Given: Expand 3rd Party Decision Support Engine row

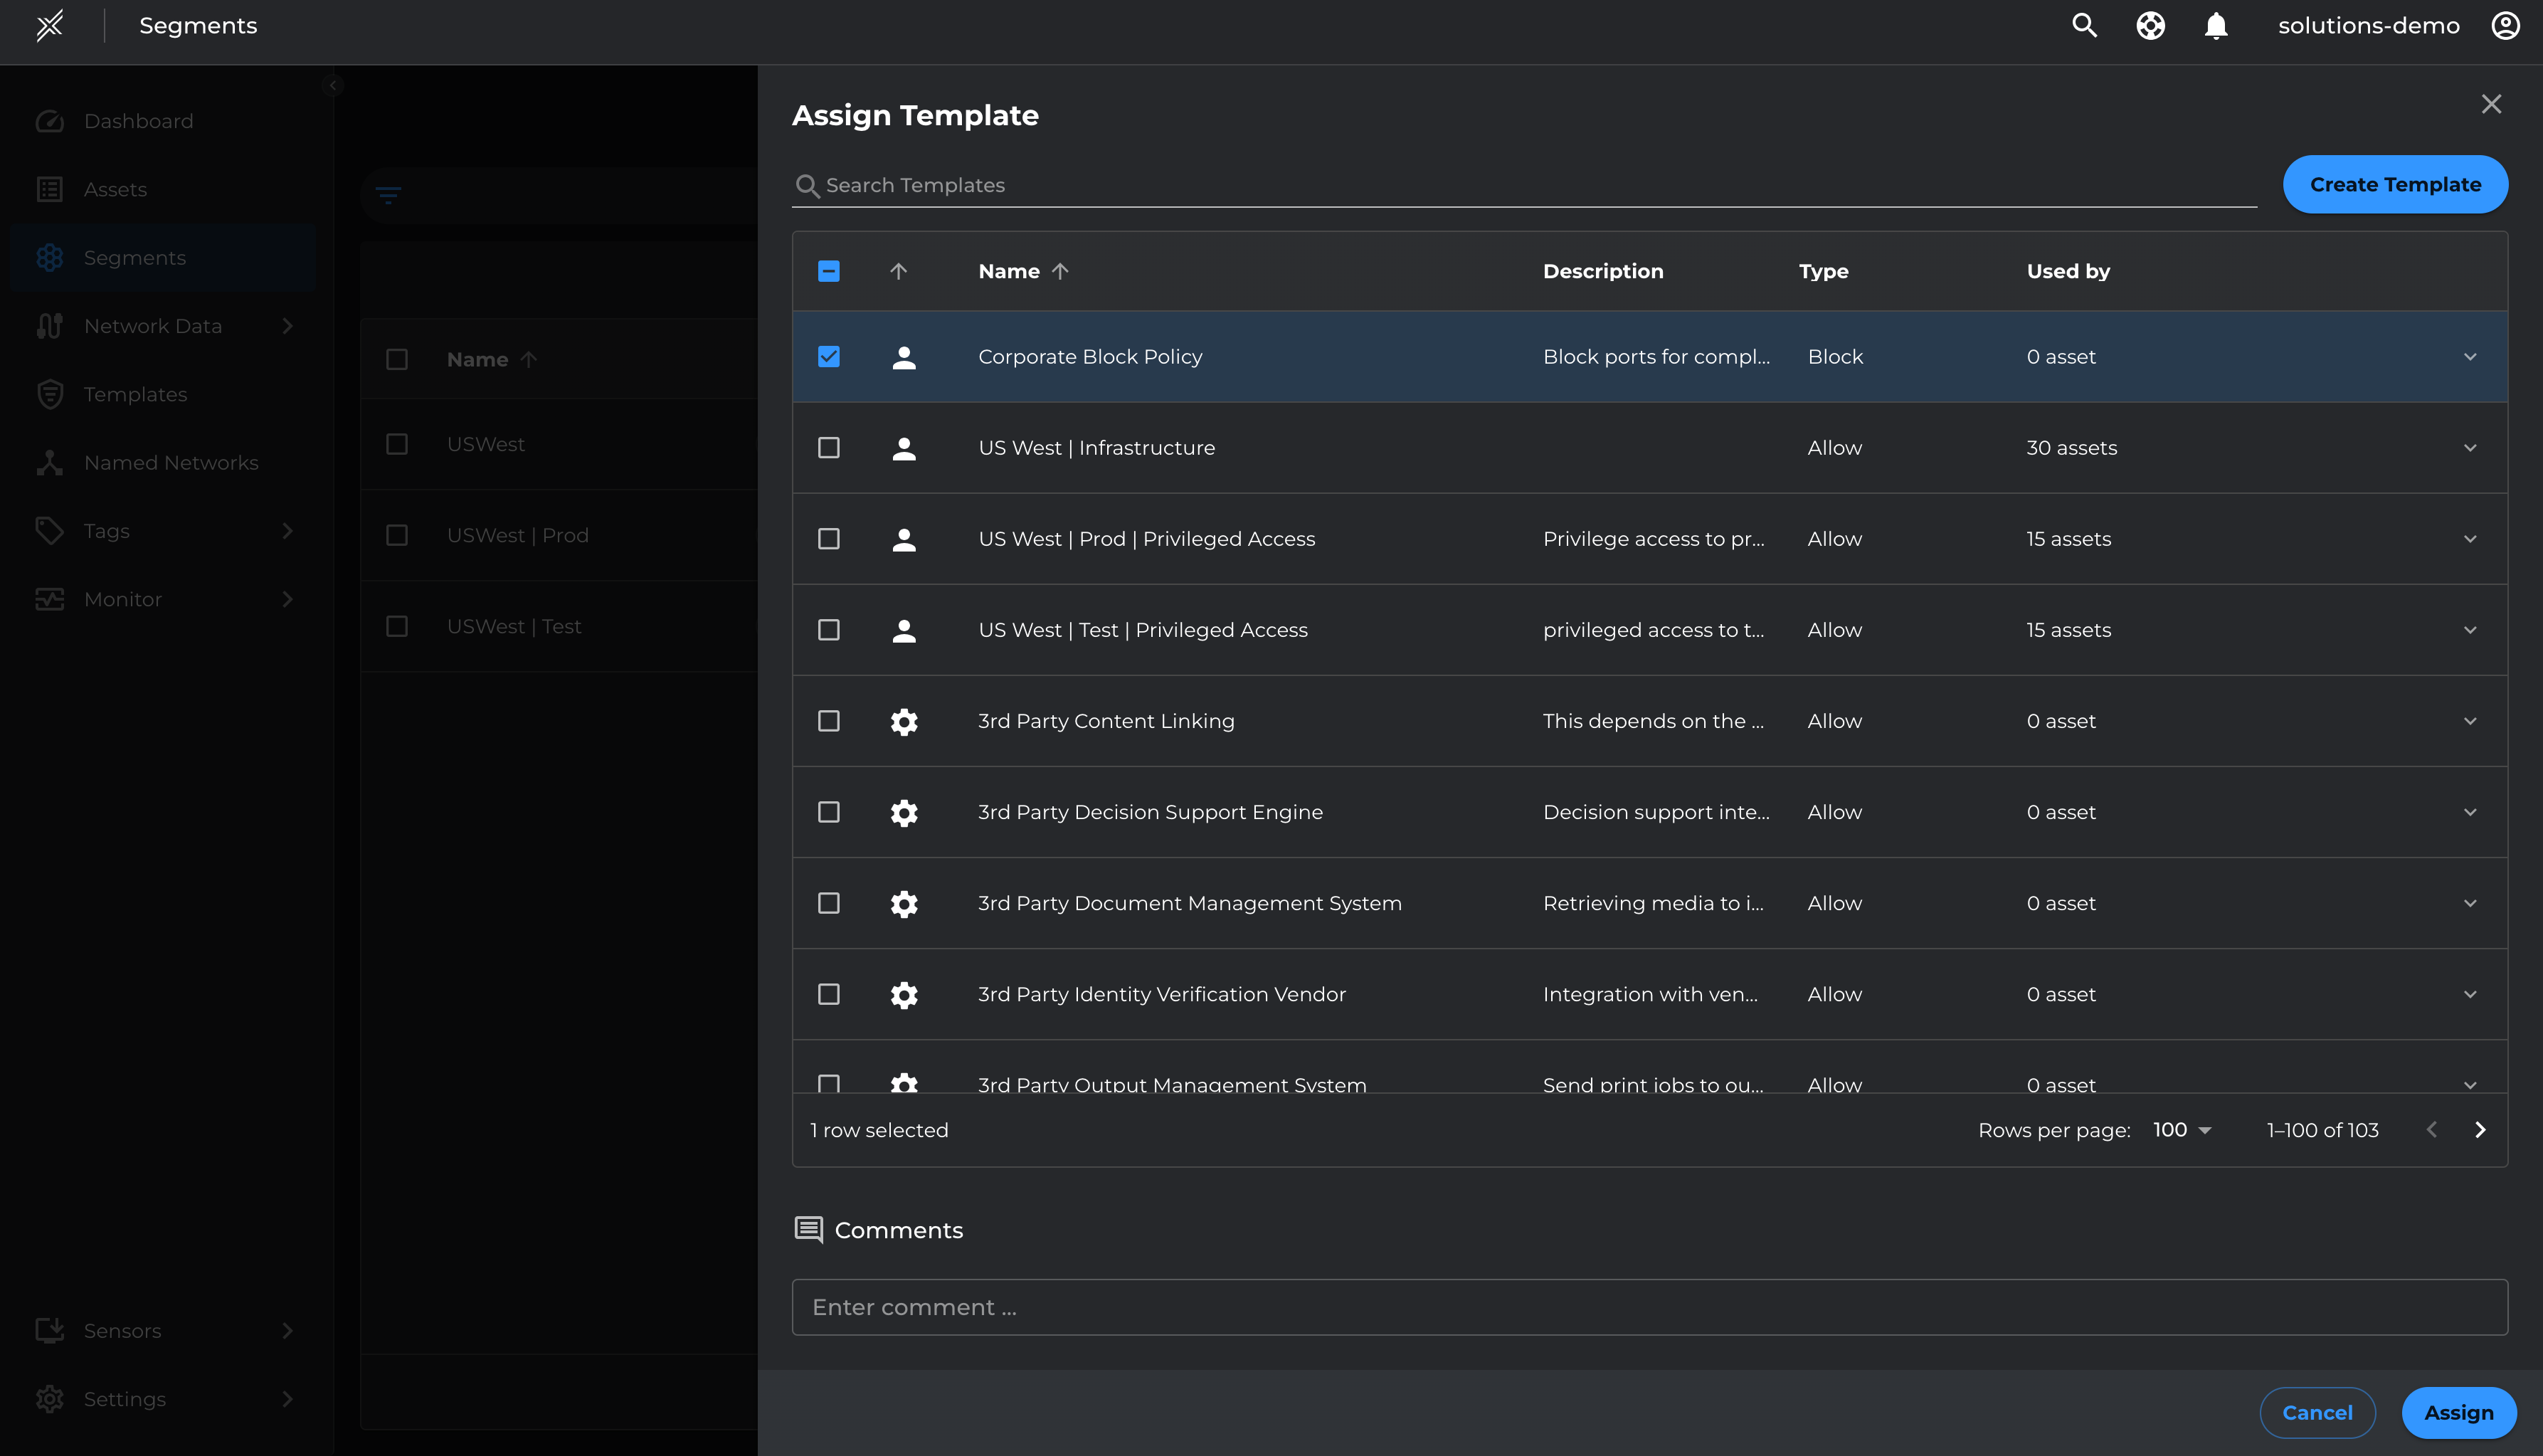Looking at the screenshot, I should [2470, 812].
